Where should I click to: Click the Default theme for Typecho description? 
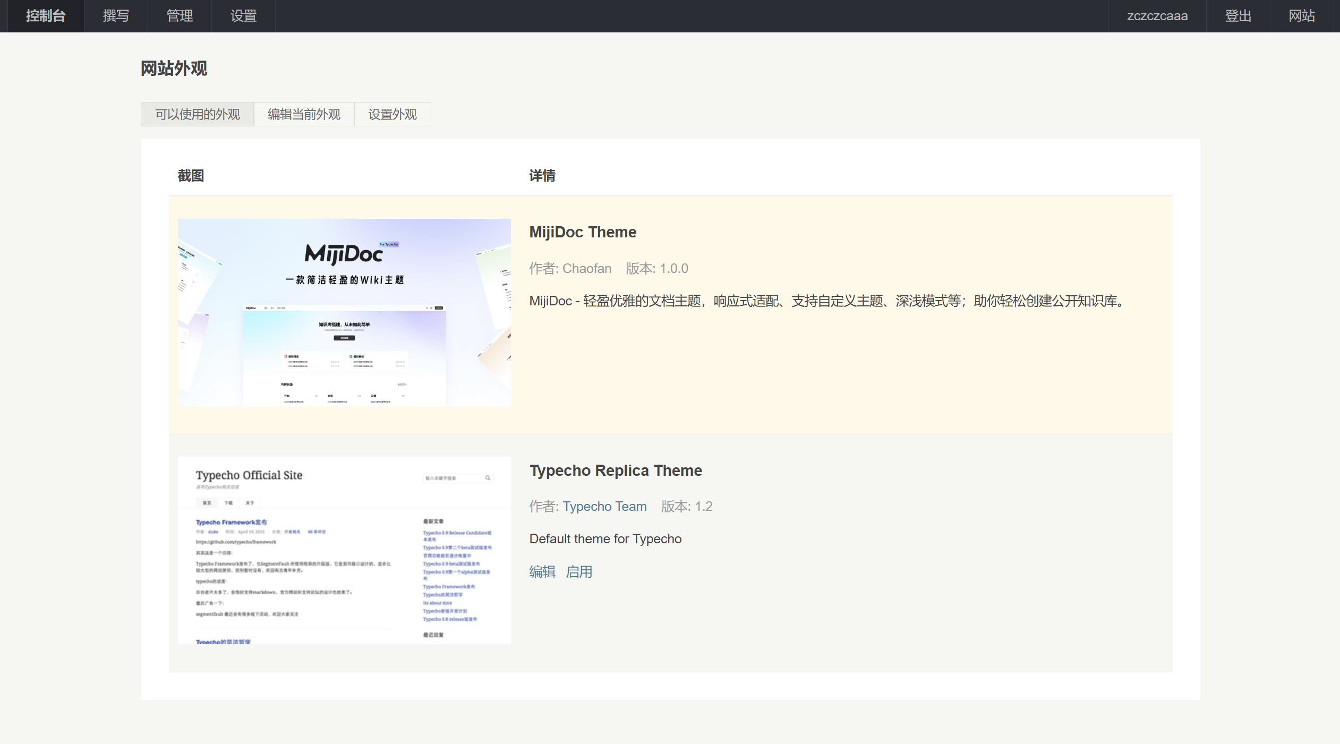point(605,538)
